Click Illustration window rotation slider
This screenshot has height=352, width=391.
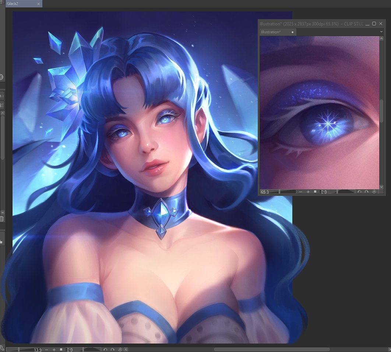[x=337, y=191]
